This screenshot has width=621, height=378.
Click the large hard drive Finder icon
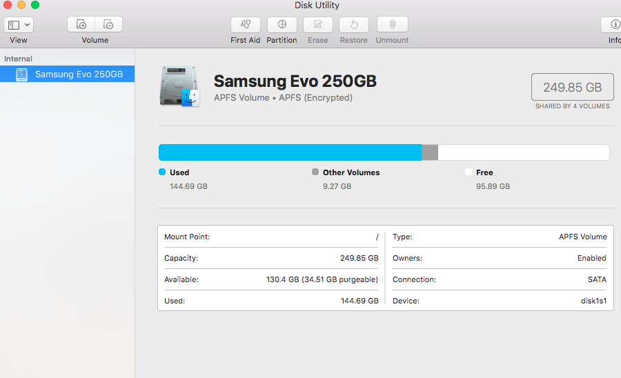click(179, 87)
